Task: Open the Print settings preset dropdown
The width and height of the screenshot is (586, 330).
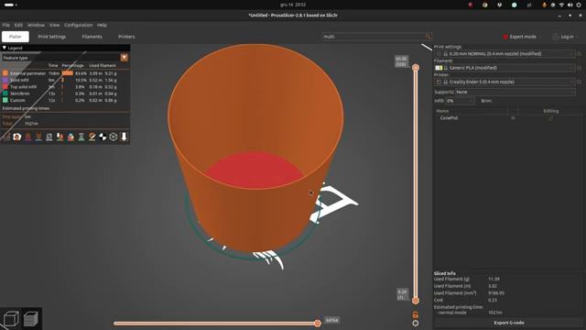Action: click(505, 54)
